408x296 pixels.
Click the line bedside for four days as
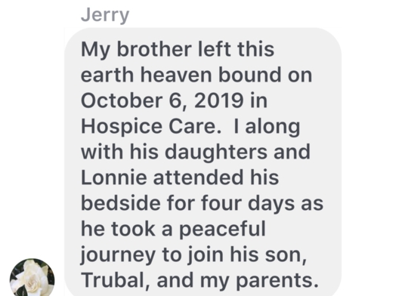(x=202, y=203)
